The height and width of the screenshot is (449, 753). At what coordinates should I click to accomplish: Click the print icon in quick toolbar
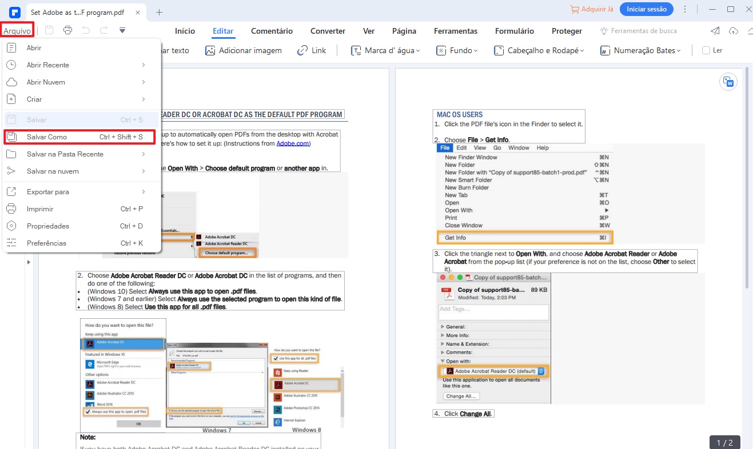68,30
